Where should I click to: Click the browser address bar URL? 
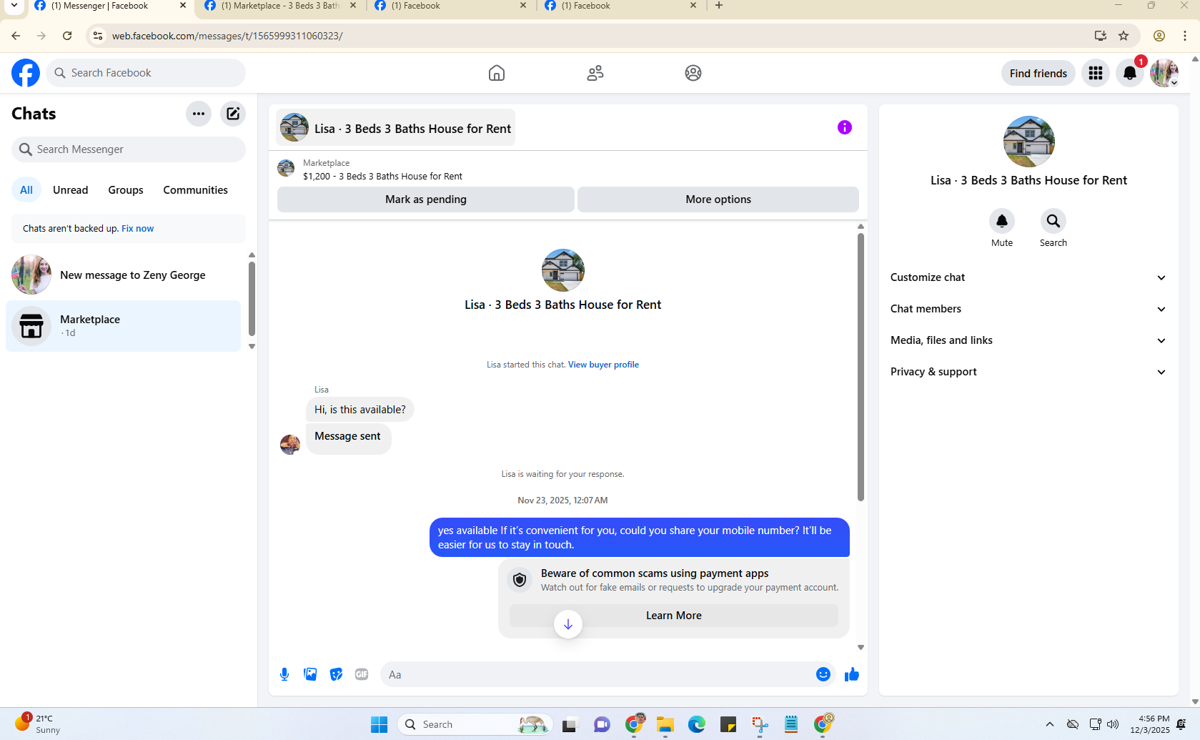(x=227, y=36)
